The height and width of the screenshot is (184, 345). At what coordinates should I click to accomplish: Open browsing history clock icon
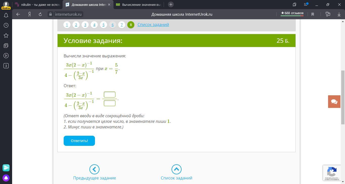click(6, 25)
